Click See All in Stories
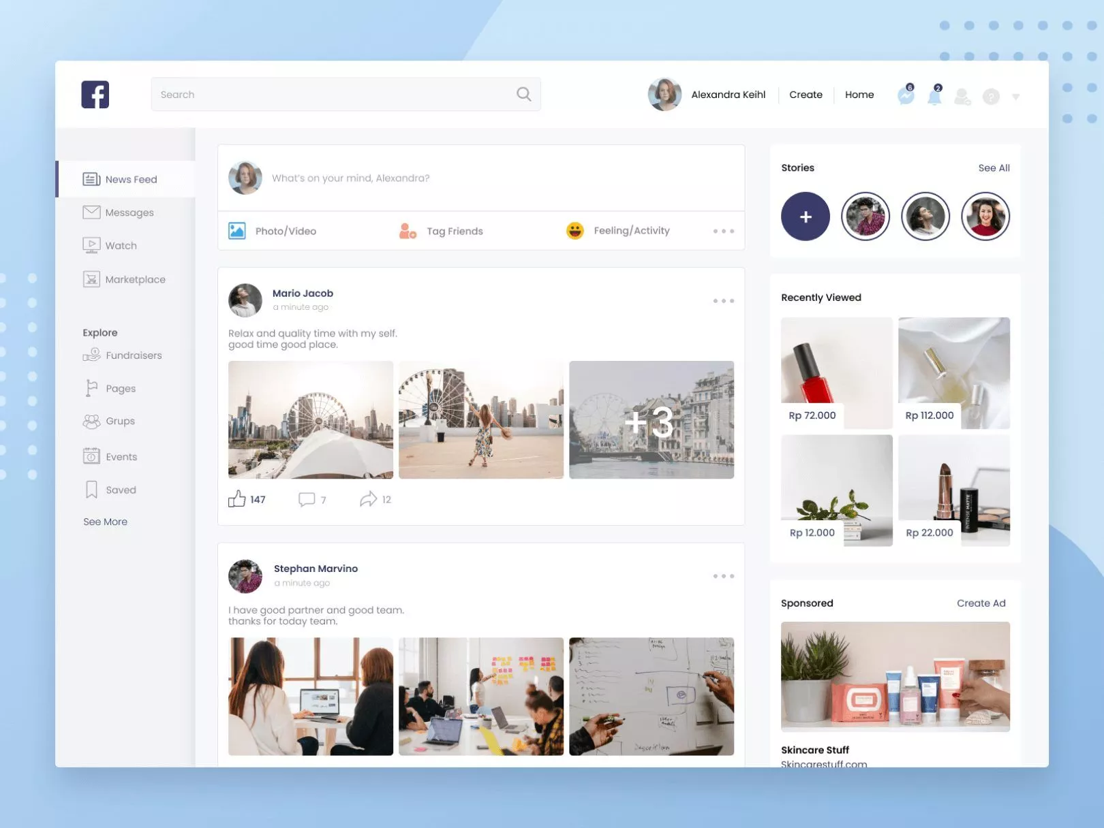The width and height of the screenshot is (1104, 828). point(994,168)
